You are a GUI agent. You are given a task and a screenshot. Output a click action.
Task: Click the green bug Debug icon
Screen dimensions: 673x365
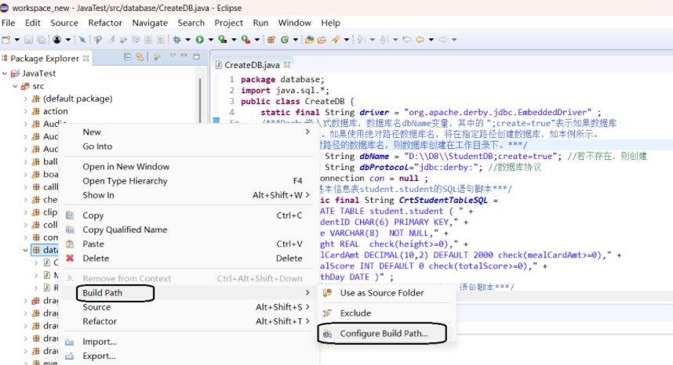coord(176,40)
